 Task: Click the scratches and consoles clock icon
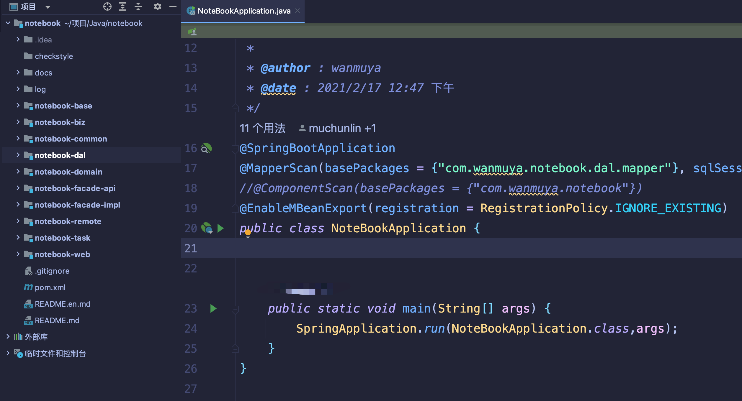18,353
